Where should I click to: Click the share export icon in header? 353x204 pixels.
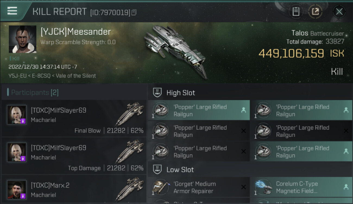point(315,12)
